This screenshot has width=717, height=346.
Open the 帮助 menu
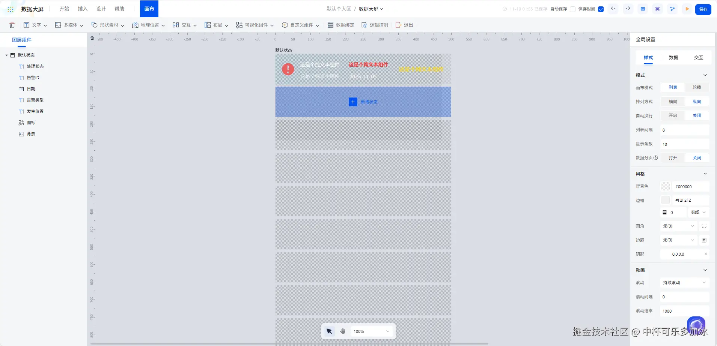119,9
